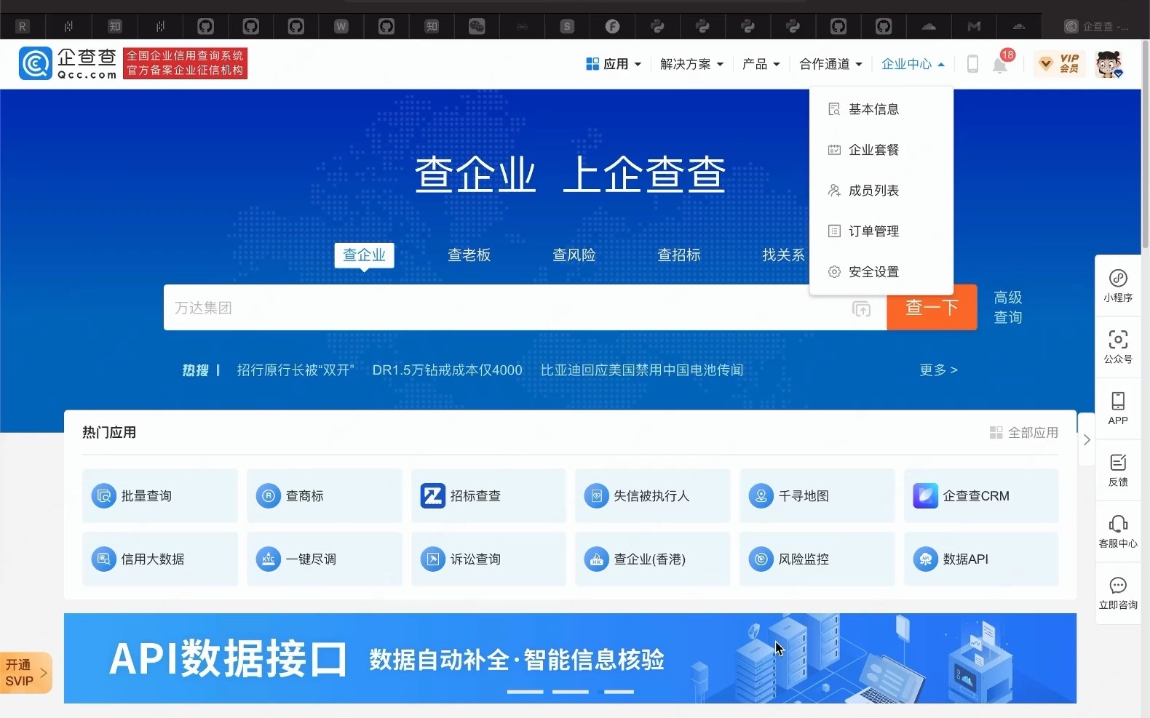The height and width of the screenshot is (718, 1150).
Task: Open 查企业(香港) application
Action: click(652, 559)
